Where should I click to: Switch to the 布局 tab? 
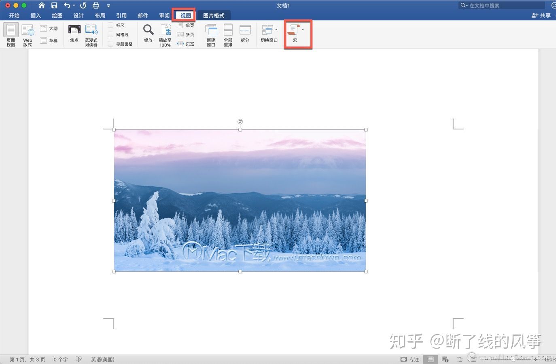point(100,15)
